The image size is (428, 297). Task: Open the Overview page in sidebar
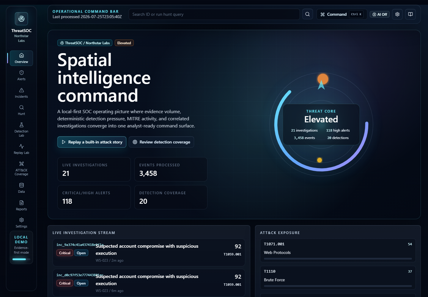[21, 58]
